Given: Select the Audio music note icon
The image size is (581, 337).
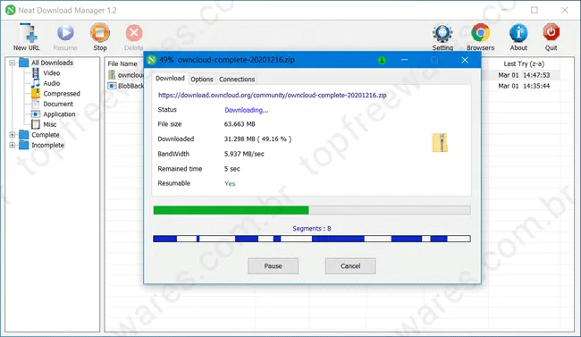Looking at the screenshot, I should [x=36, y=83].
